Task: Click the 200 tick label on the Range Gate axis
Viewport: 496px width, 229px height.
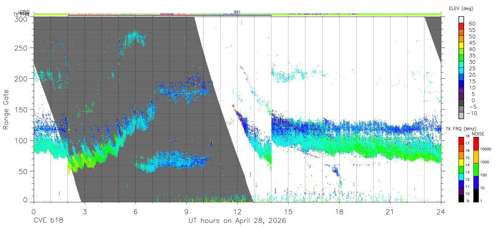Action: point(21,79)
